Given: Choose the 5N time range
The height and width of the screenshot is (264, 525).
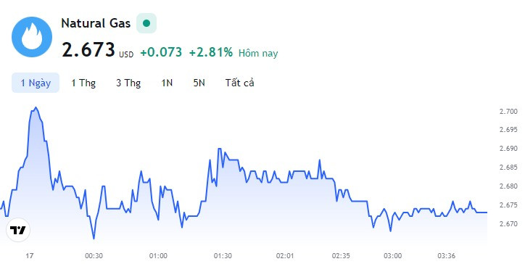Looking at the screenshot, I should [199, 83].
